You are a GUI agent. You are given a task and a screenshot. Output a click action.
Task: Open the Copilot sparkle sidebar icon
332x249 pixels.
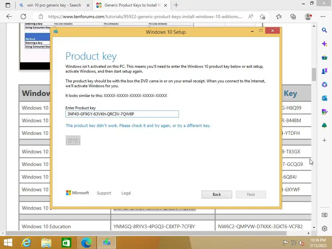point(324,44)
